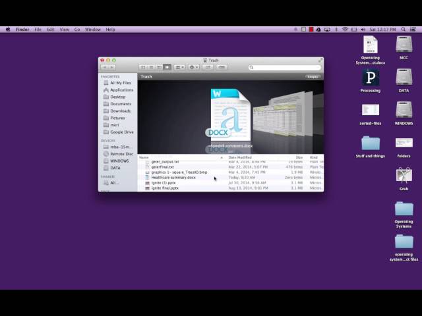Open the Finder menu
Image resolution: width=422 pixels, height=316 pixels.
(x=22, y=30)
